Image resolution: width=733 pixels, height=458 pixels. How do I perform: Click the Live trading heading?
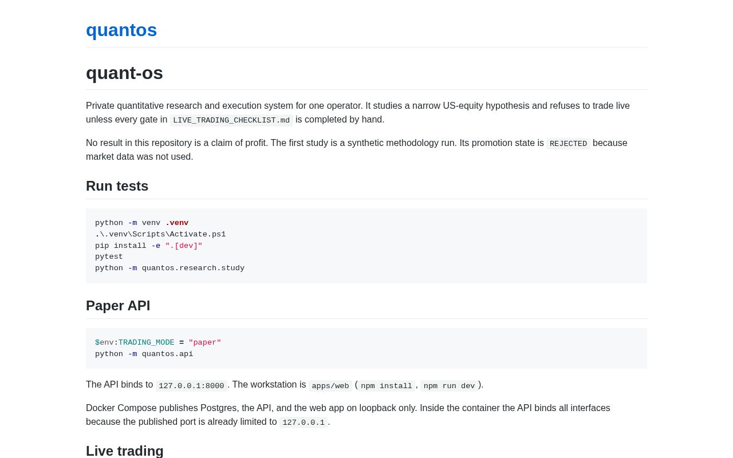pos(125,451)
